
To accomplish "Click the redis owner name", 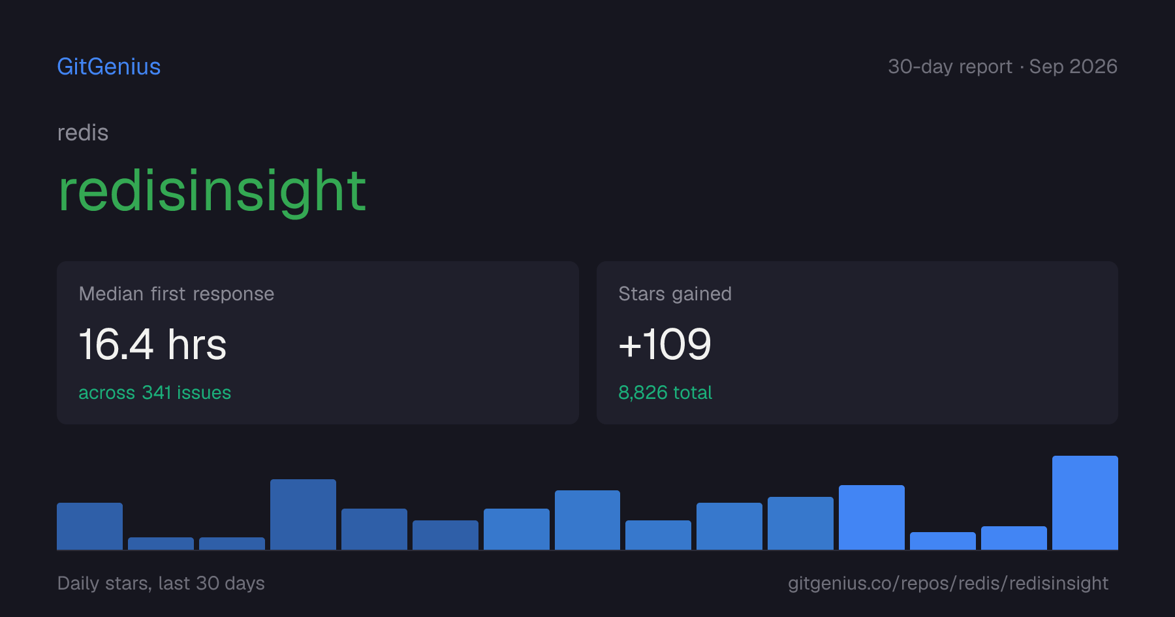I will click(x=83, y=133).
